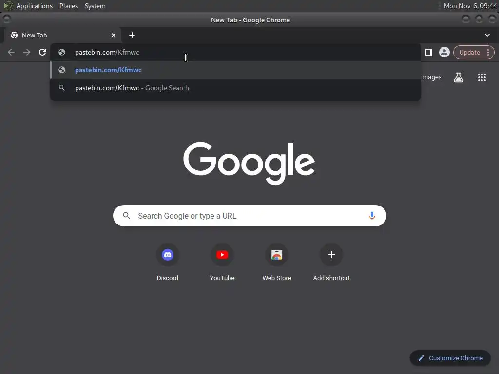Expand the tab search dropdown chevron
The image size is (499, 374).
click(487, 35)
